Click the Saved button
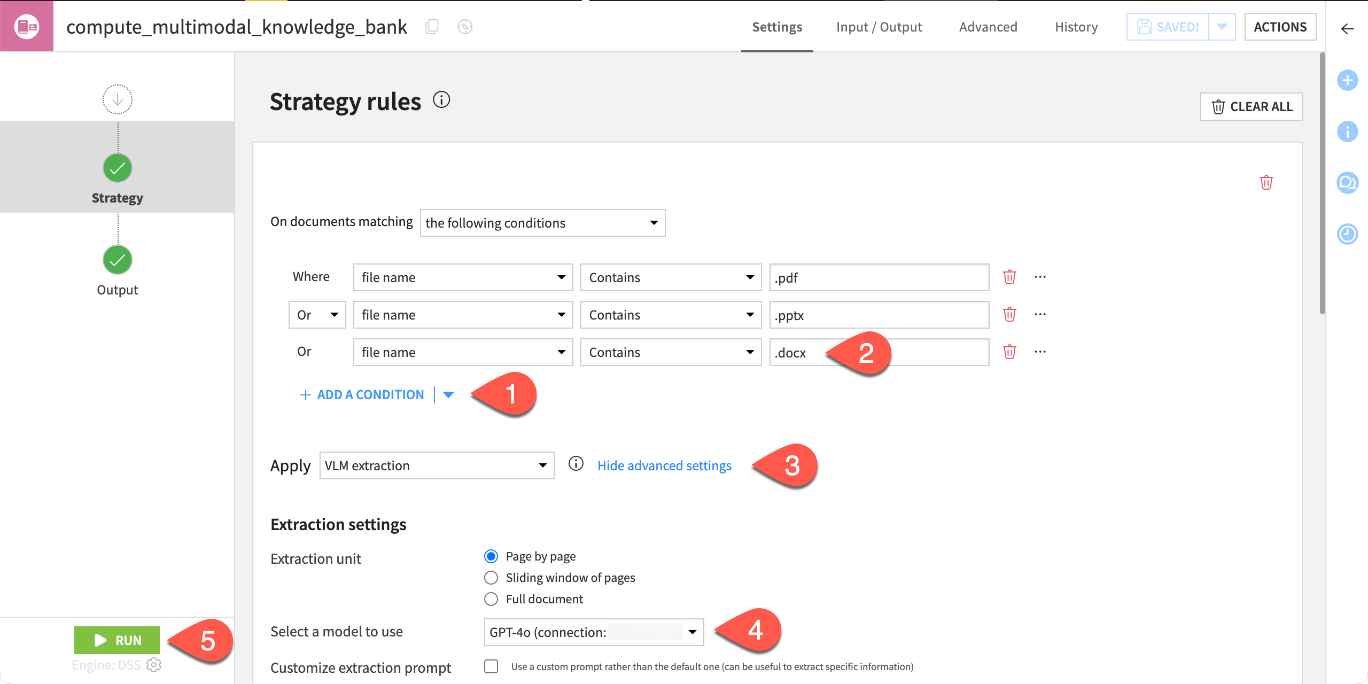Screen dimensions: 1368x684 1168,27
